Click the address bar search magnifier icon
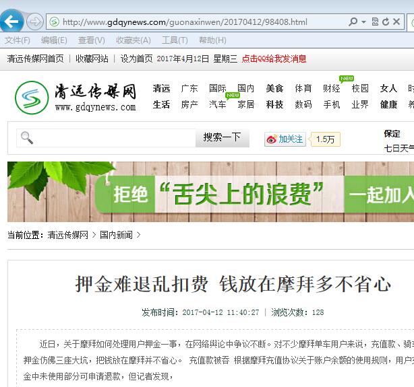 (353, 22)
